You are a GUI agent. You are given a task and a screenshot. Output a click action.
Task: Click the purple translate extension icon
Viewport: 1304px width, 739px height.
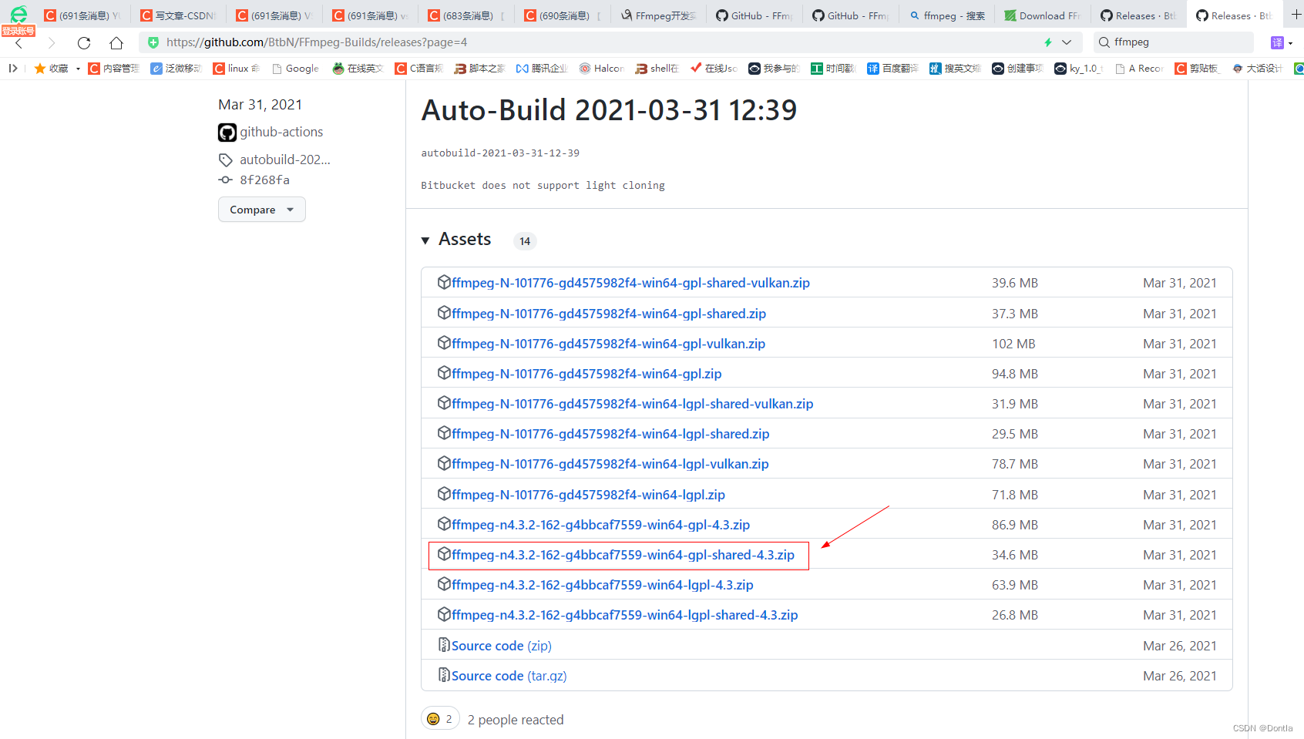1277,42
